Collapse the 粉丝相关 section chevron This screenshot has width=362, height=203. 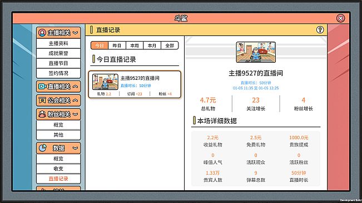(x=75, y=114)
